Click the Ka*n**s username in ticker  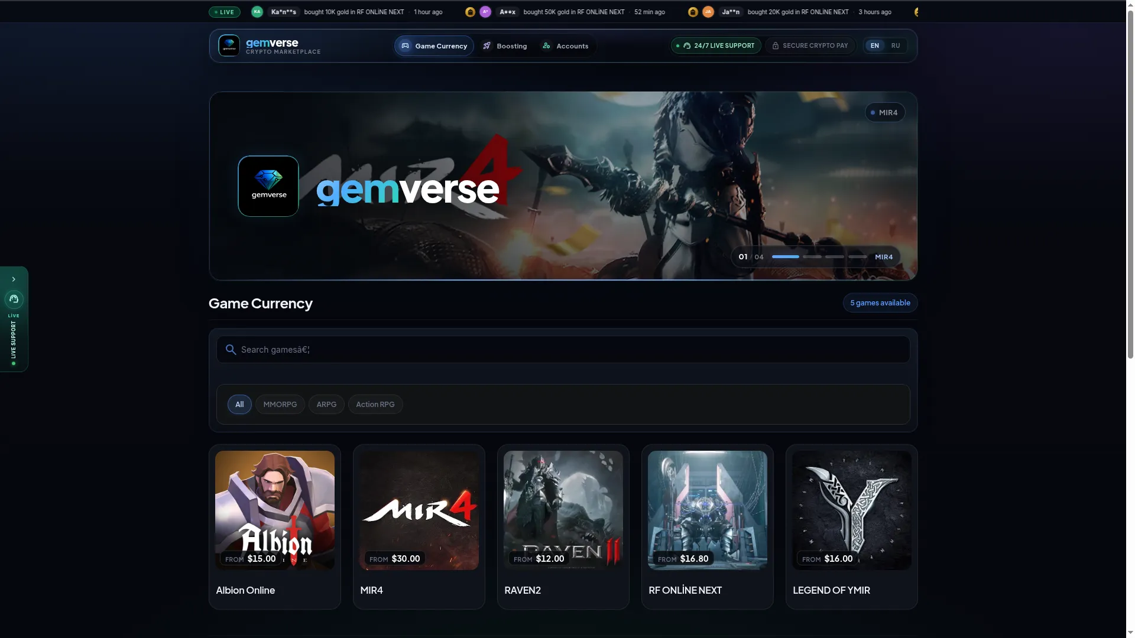pyautogui.click(x=284, y=12)
